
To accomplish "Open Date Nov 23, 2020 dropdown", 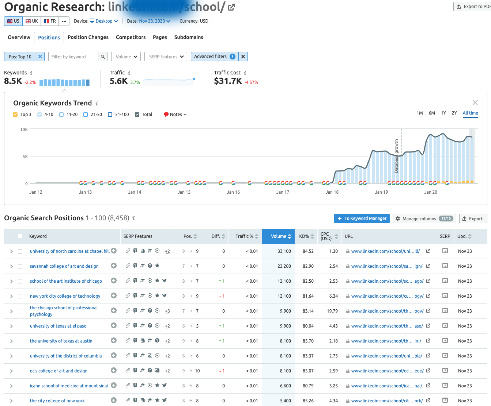I will tap(155, 21).
